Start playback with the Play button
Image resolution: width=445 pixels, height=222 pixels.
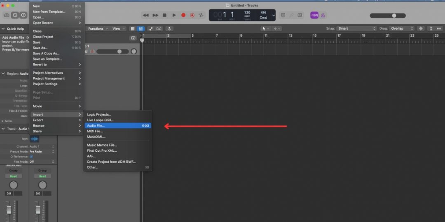pyautogui.click(x=174, y=15)
